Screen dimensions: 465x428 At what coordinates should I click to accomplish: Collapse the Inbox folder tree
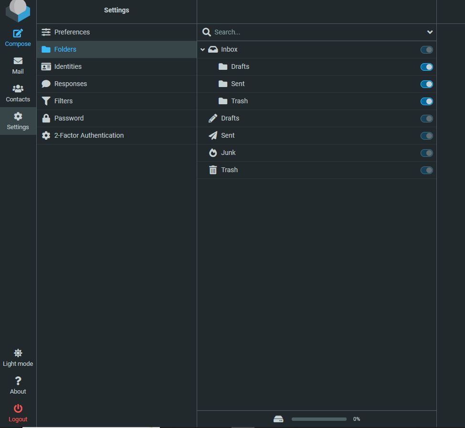tap(202, 49)
